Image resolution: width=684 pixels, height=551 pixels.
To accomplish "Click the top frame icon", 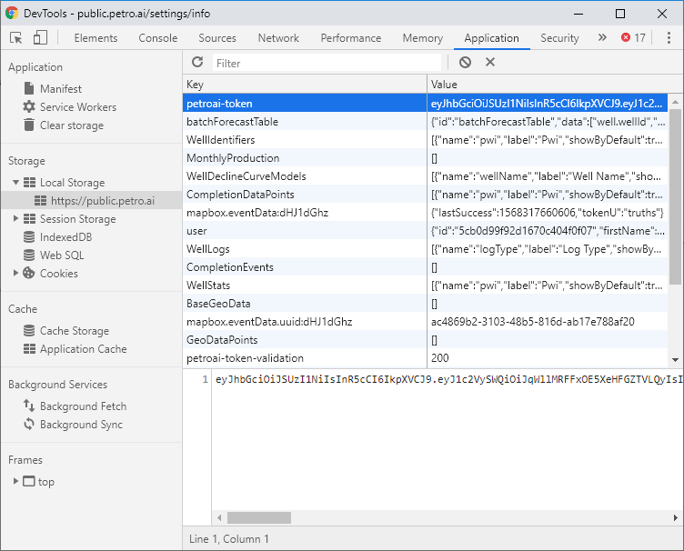I will (29, 481).
